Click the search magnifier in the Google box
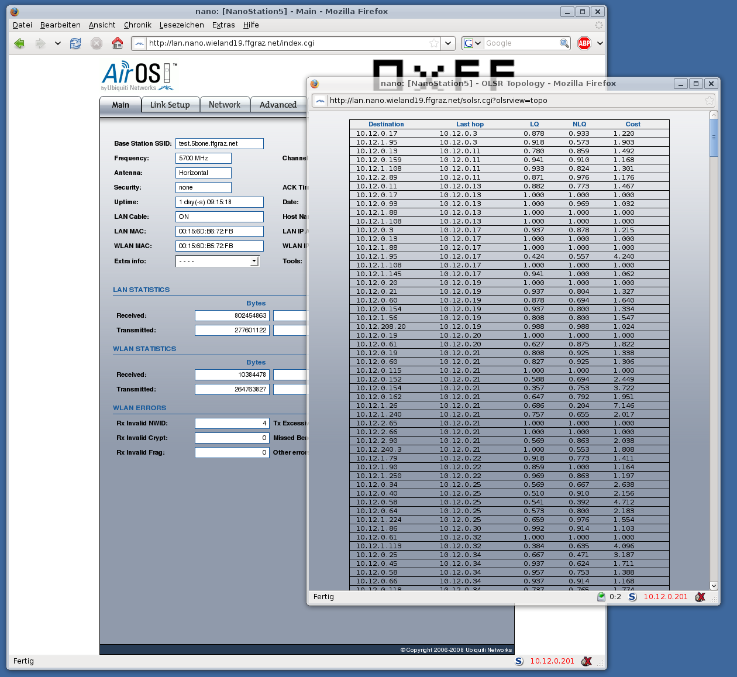This screenshot has height=677, width=737. (x=564, y=43)
